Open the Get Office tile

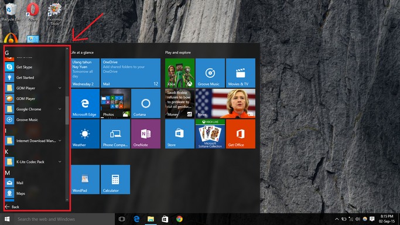241,134
